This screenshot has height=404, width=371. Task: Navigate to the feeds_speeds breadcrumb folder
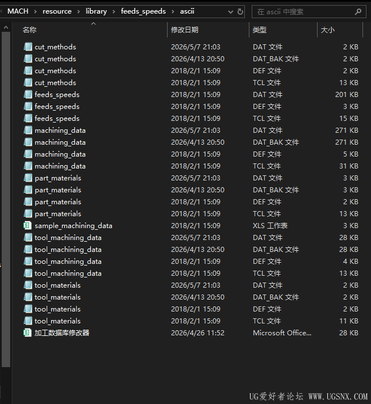(x=143, y=11)
